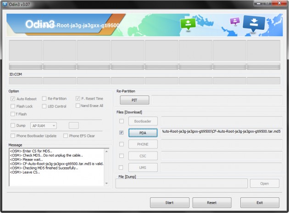Check the LED Control box
This screenshot has width=289, height=213.
coord(44,106)
